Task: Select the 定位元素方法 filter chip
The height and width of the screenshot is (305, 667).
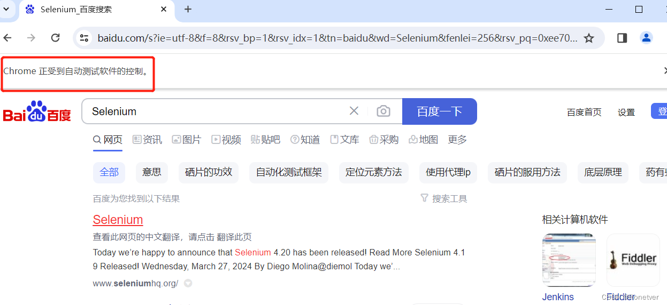Action: (x=373, y=172)
